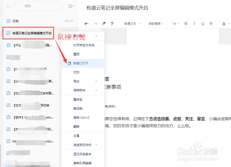
Task: Select the format painter icon
Action: [x=112, y=23]
